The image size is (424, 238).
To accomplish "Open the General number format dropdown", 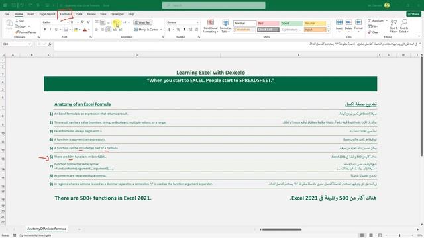I will (197, 22).
